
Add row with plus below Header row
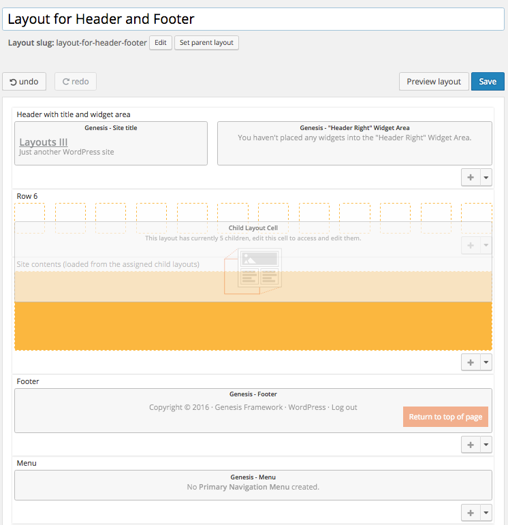point(471,177)
